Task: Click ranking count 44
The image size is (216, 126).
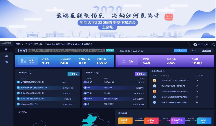Action: [197, 102]
